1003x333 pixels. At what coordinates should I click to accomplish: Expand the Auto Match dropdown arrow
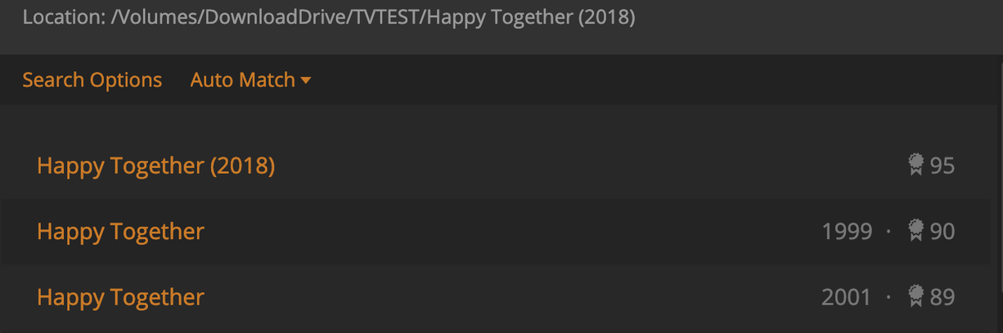click(x=306, y=80)
